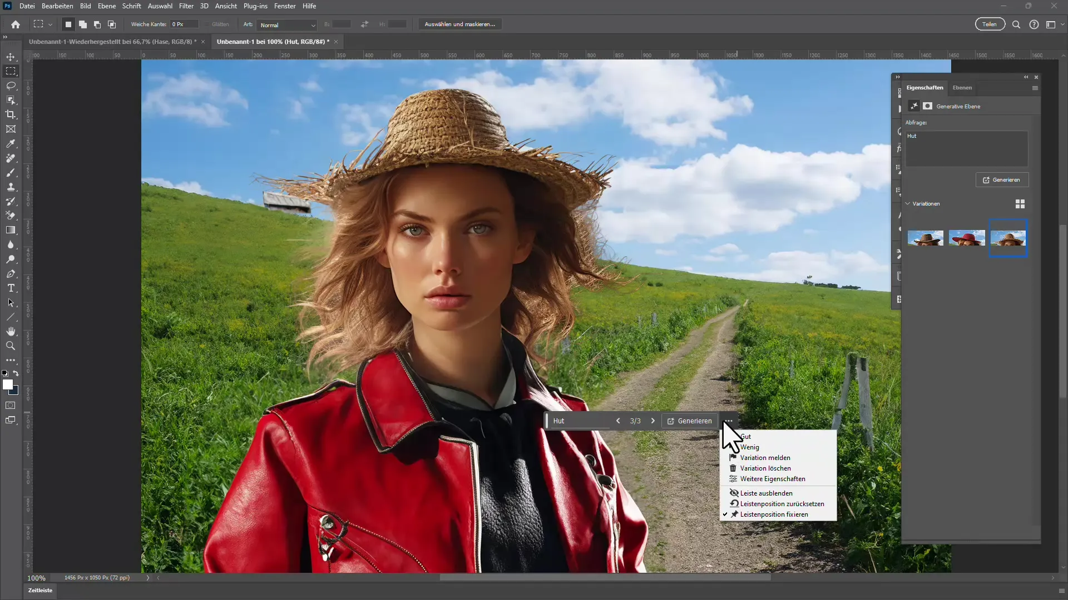The width and height of the screenshot is (1068, 600).
Task: Select the Dodge tool
Action: (x=11, y=259)
